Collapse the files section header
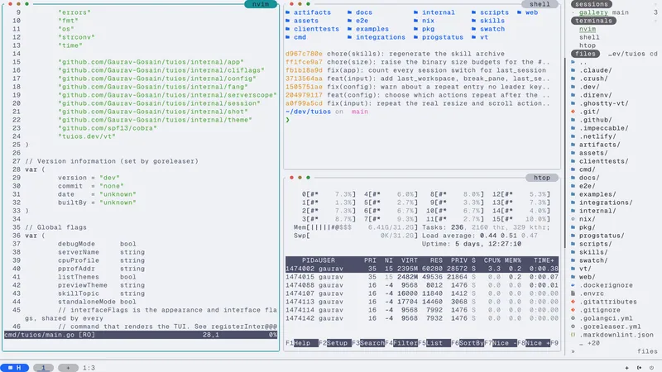662x372 pixels. [585, 54]
